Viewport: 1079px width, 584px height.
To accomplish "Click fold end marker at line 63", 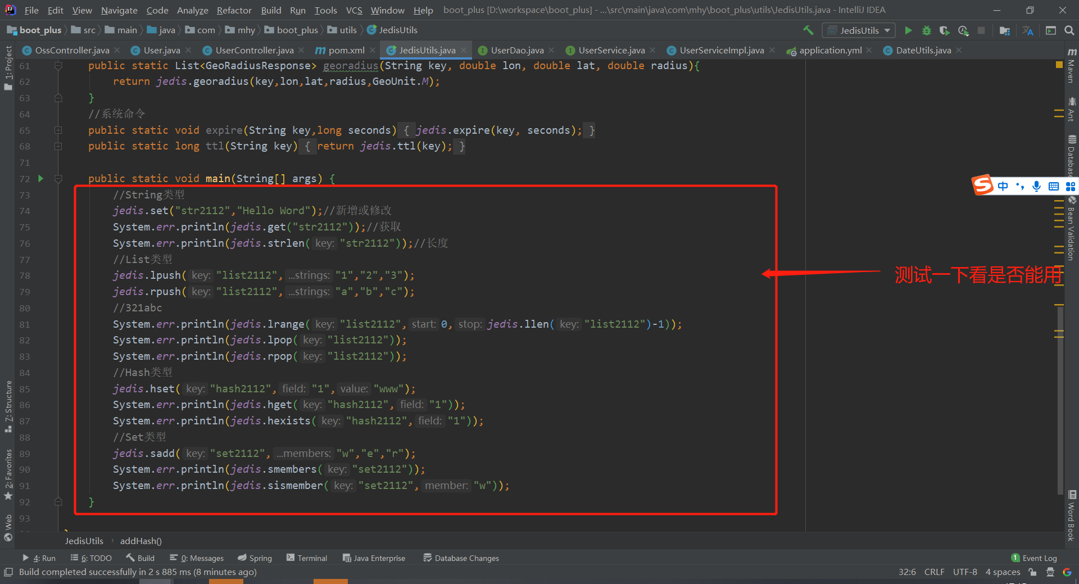I will (x=58, y=98).
